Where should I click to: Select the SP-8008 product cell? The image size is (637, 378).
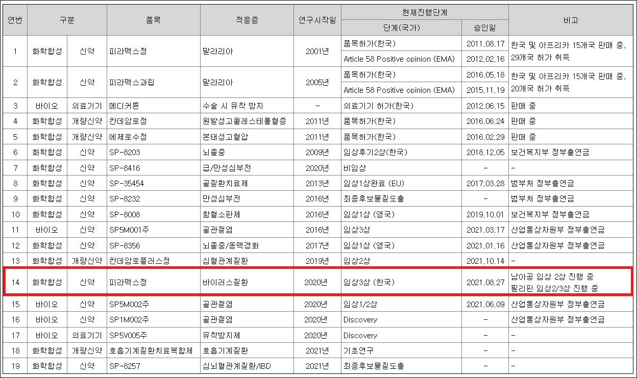pyautogui.click(x=153, y=214)
